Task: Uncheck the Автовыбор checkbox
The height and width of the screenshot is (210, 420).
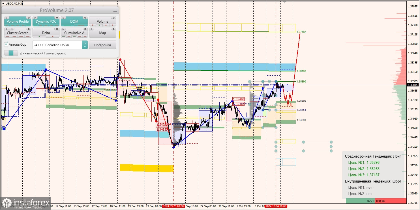Action: point(6,44)
